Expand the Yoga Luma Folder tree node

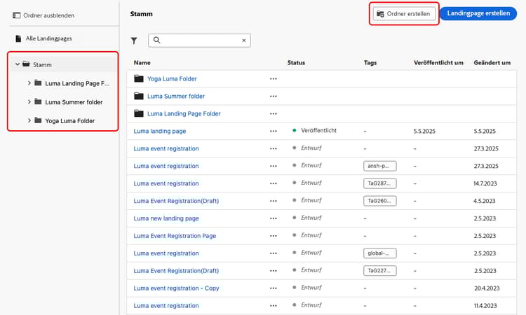pyautogui.click(x=29, y=120)
